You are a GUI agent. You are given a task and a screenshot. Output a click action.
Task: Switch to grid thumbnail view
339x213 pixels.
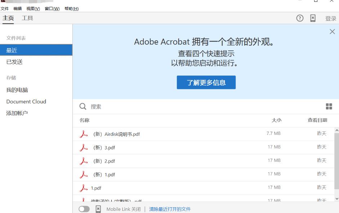coord(329,106)
